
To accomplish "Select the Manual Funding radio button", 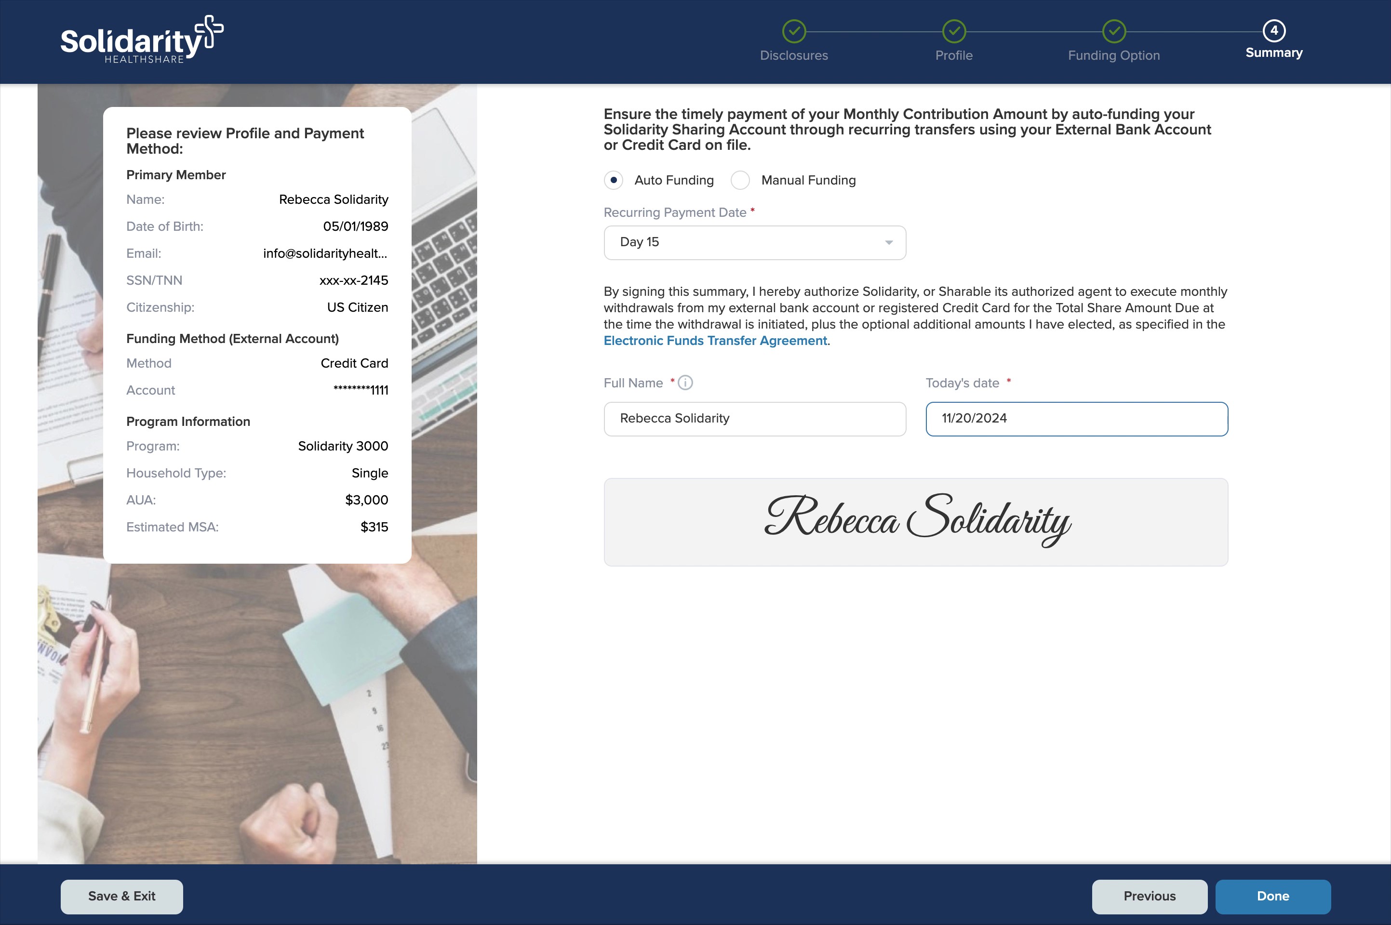I will (x=740, y=180).
